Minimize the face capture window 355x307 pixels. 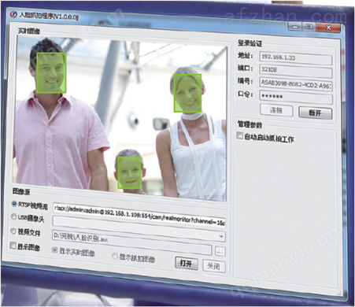coord(295,26)
